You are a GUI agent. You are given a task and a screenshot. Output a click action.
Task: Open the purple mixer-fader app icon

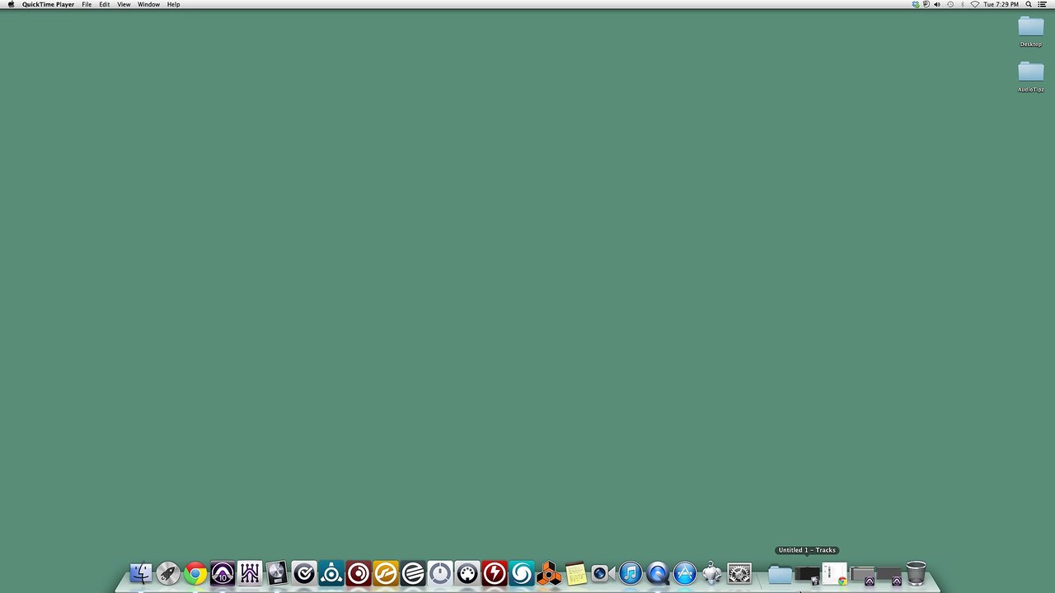pos(250,572)
